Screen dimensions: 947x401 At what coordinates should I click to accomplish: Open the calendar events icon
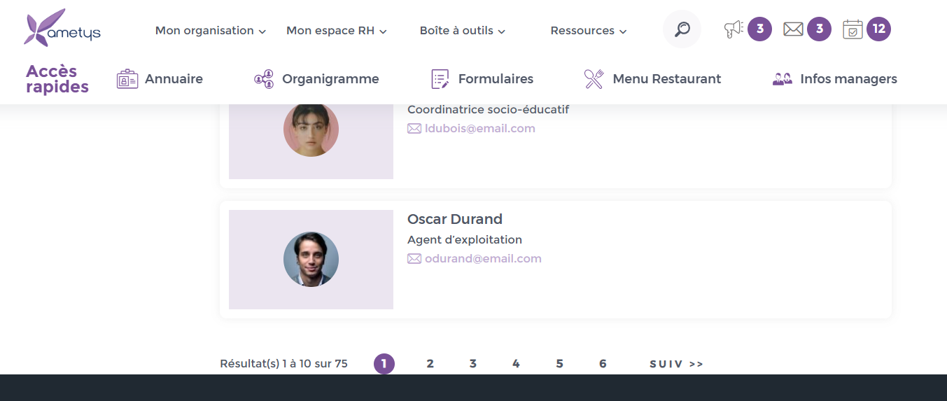coord(853,29)
